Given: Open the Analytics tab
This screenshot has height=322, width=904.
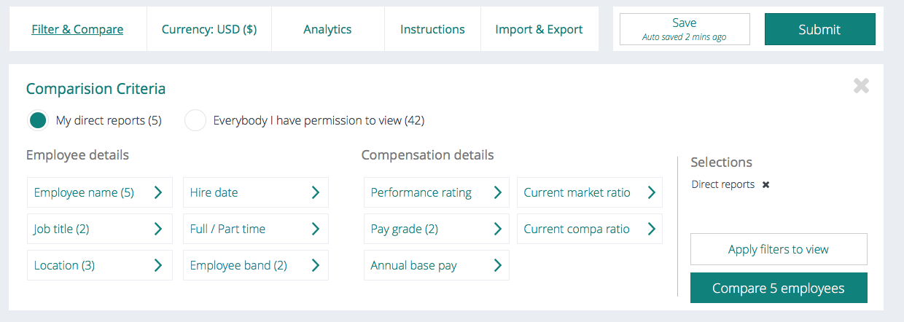Looking at the screenshot, I should (x=327, y=29).
